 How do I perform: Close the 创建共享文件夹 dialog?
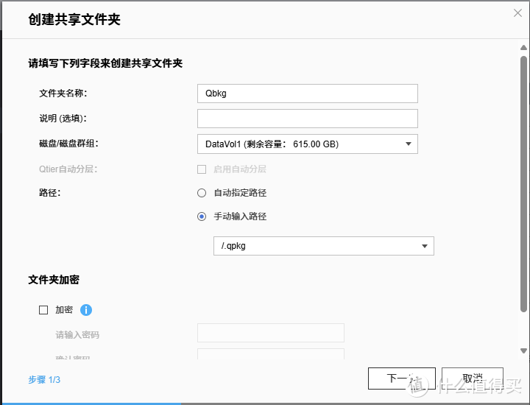(517, 13)
